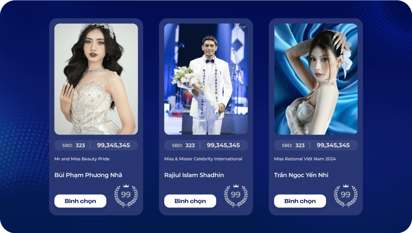Vote for Trần Ngọc Yến Nhi with Bình chọn
The height and width of the screenshot is (233, 412).
[300, 201]
